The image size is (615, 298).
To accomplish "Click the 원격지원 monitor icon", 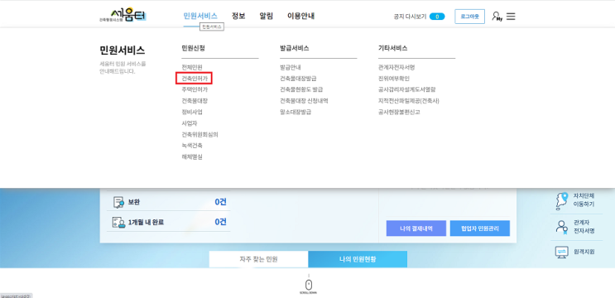I will [x=562, y=252].
